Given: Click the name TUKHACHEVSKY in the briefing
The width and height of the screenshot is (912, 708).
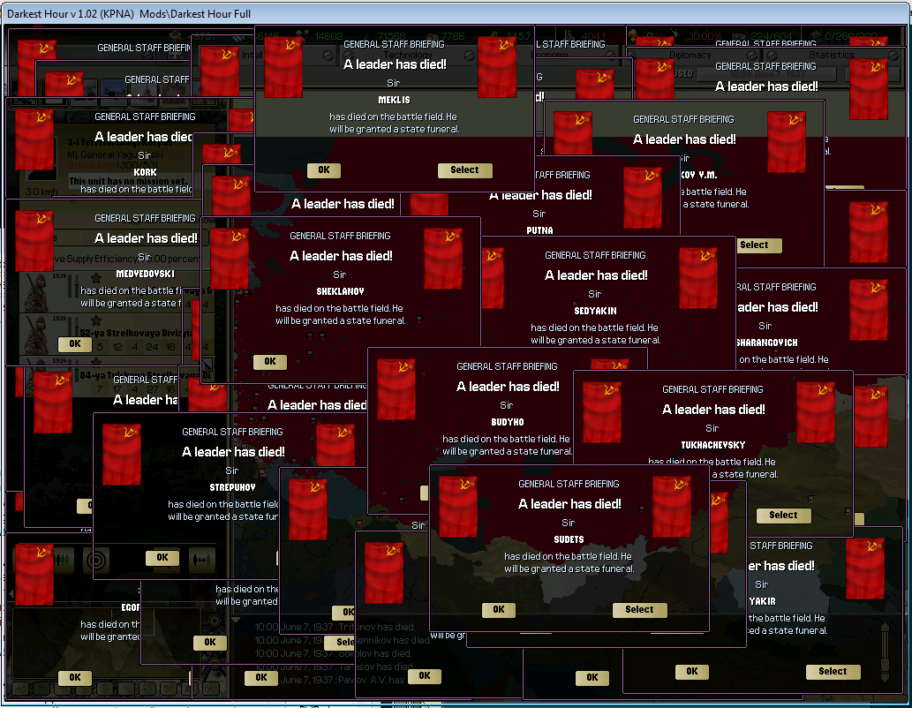Looking at the screenshot, I should (x=713, y=445).
